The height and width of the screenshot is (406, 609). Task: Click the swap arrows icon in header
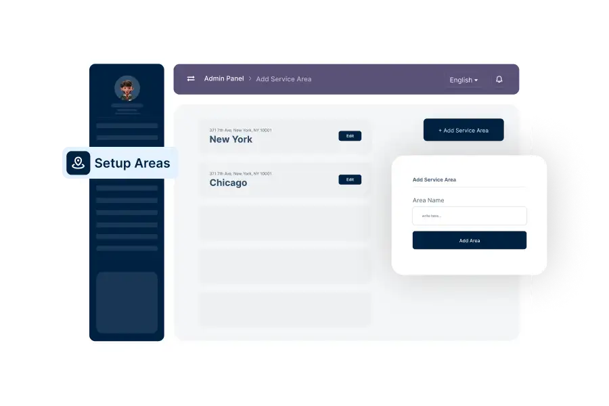coord(191,78)
